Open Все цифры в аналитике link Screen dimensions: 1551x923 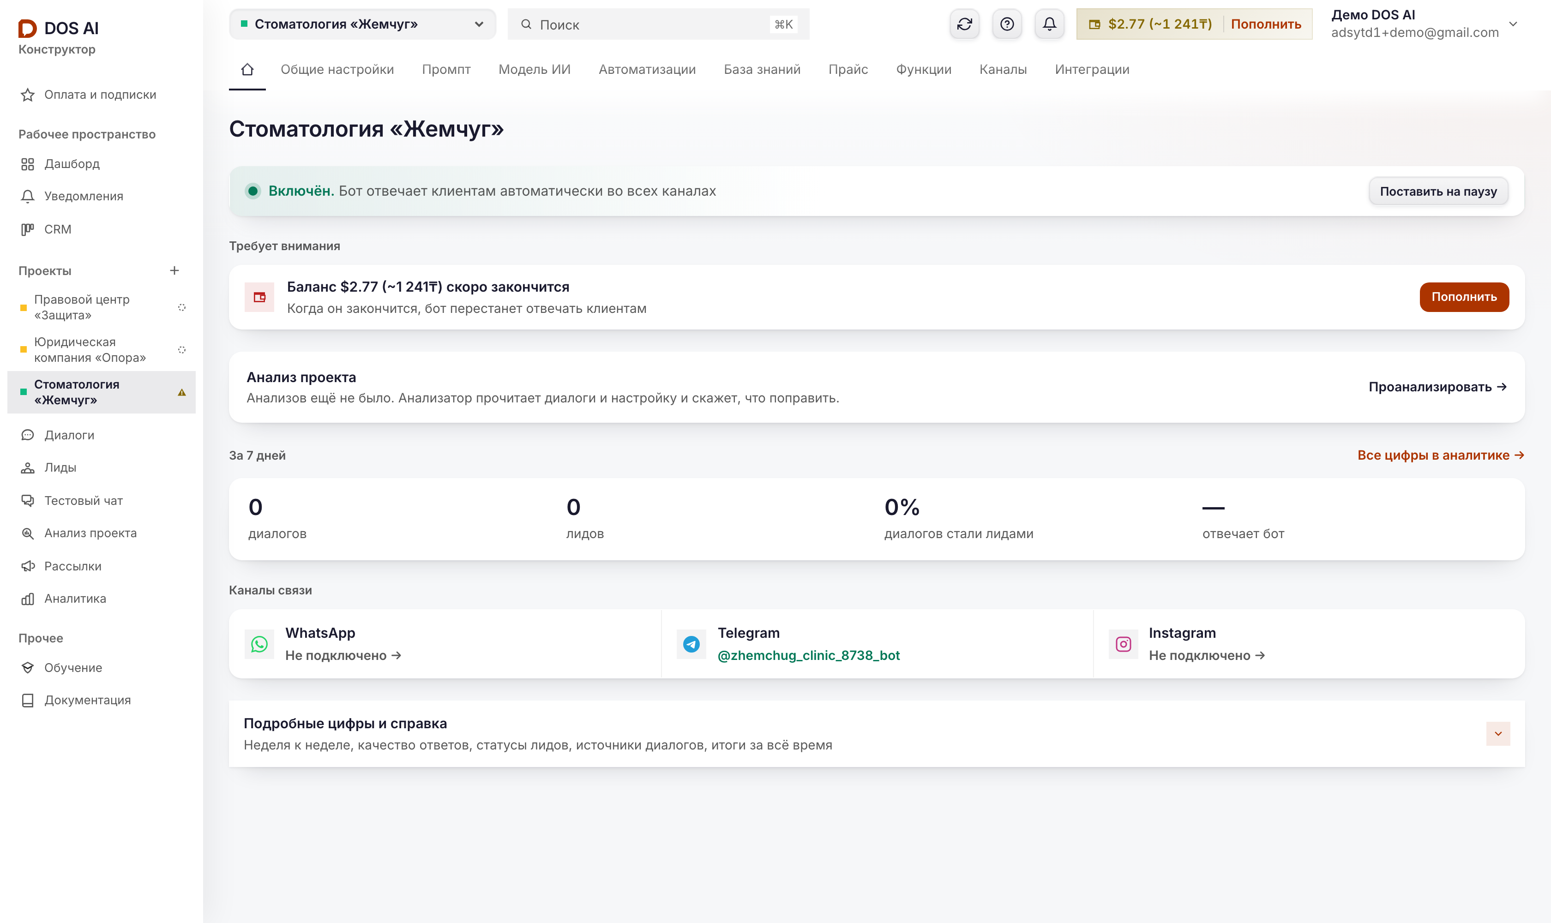pyautogui.click(x=1440, y=456)
